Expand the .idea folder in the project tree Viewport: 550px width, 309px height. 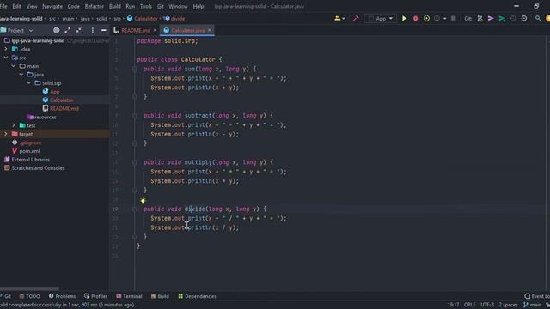(6, 50)
